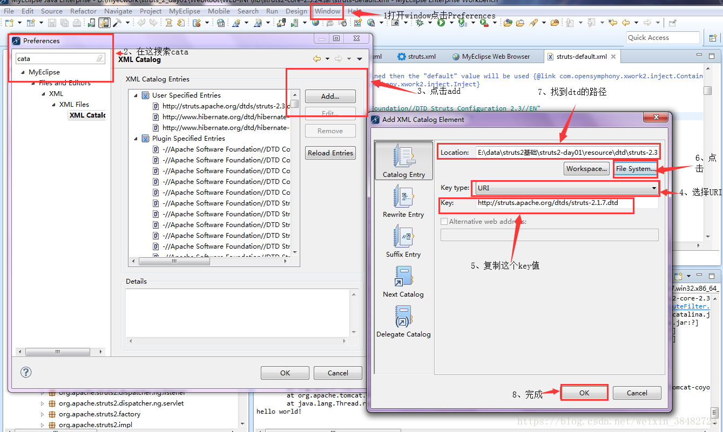The width and height of the screenshot is (723, 432).
Task: Click the Workspace... button
Action: tap(586, 169)
